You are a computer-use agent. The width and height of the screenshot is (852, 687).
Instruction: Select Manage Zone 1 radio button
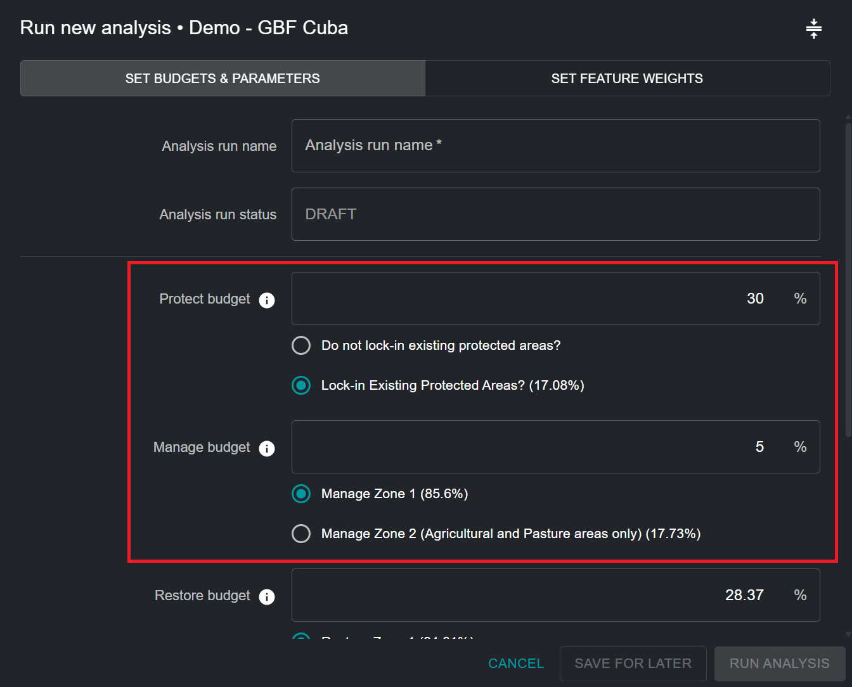coord(301,494)
